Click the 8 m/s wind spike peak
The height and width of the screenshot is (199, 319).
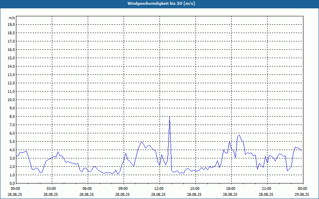tap(169, 117)
